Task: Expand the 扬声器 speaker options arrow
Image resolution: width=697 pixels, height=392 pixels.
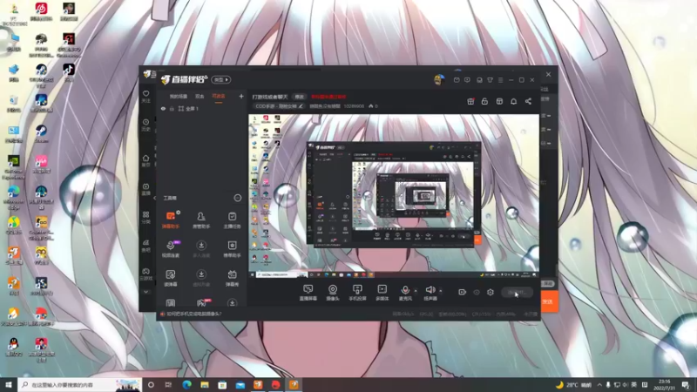Action: [441, 291]
